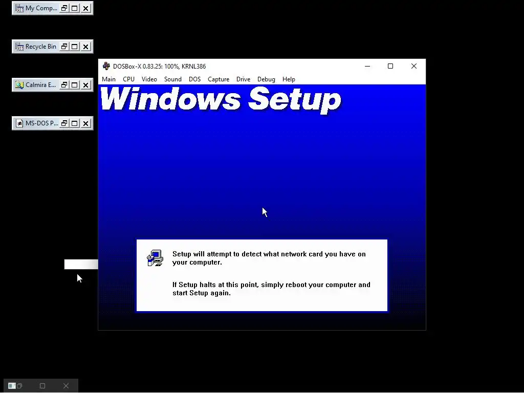Image resolution: width=524 pixels, height=393 pixels.
Task: Click the 'Setup will attempt to detect' message
Action: tap(269, 258)
